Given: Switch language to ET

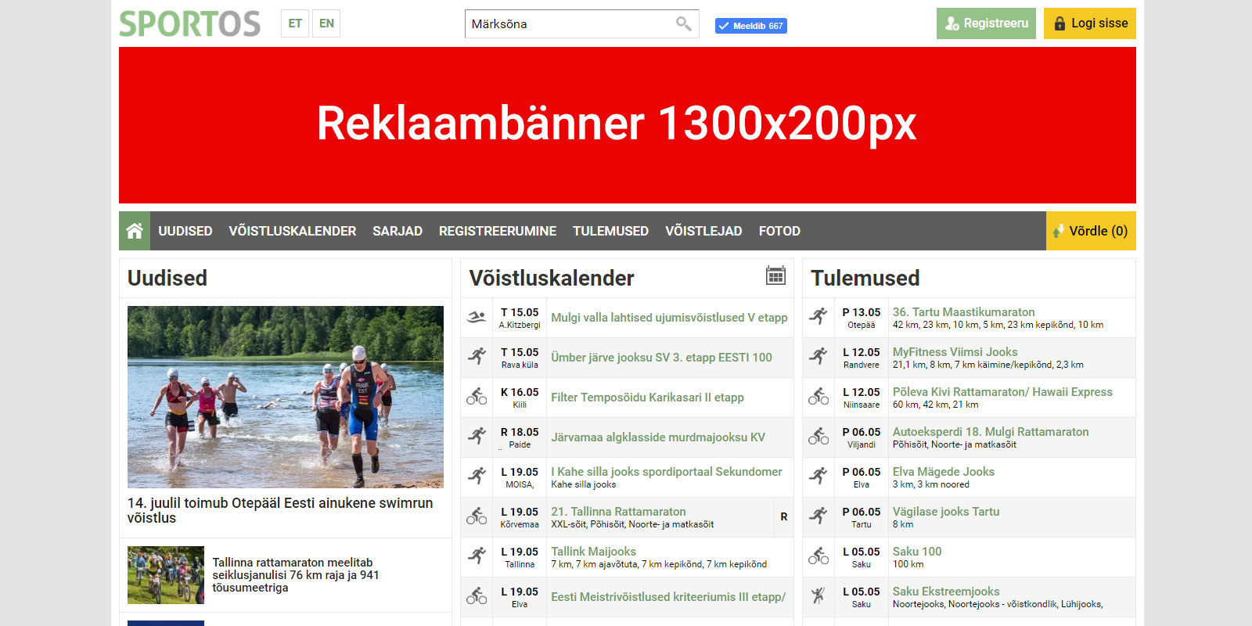Looking at the screenshot, I should click(x=295, y=23).
